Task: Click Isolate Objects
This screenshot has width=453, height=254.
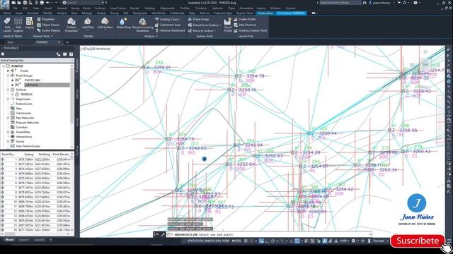Action: click(x=49, y=30)
